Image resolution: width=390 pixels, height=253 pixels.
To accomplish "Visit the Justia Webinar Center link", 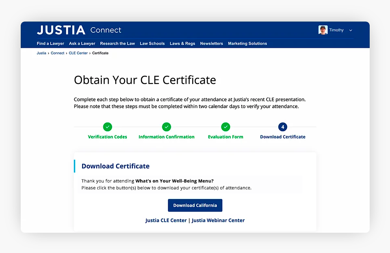I will click(218, 221).
